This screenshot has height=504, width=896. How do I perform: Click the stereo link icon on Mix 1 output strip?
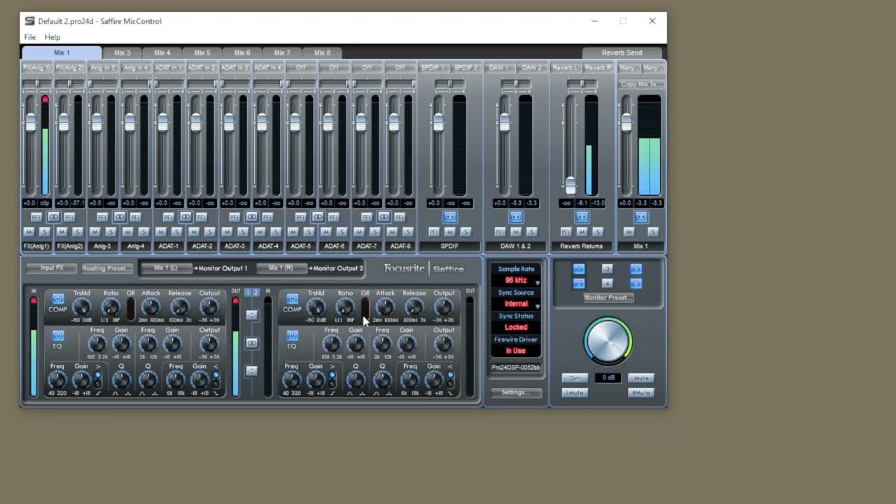[x=641, y=217]
